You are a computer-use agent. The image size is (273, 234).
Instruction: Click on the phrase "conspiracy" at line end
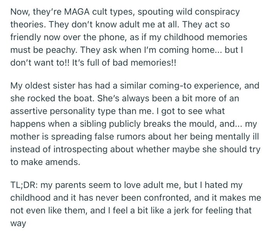(217, 12)
